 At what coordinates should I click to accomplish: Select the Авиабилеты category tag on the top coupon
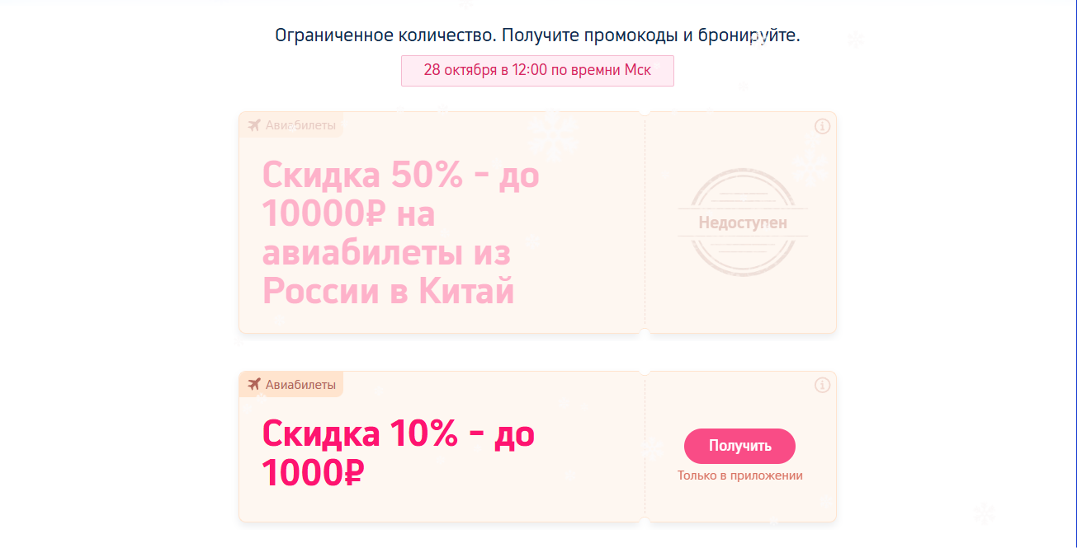click(x=291, y=124)
